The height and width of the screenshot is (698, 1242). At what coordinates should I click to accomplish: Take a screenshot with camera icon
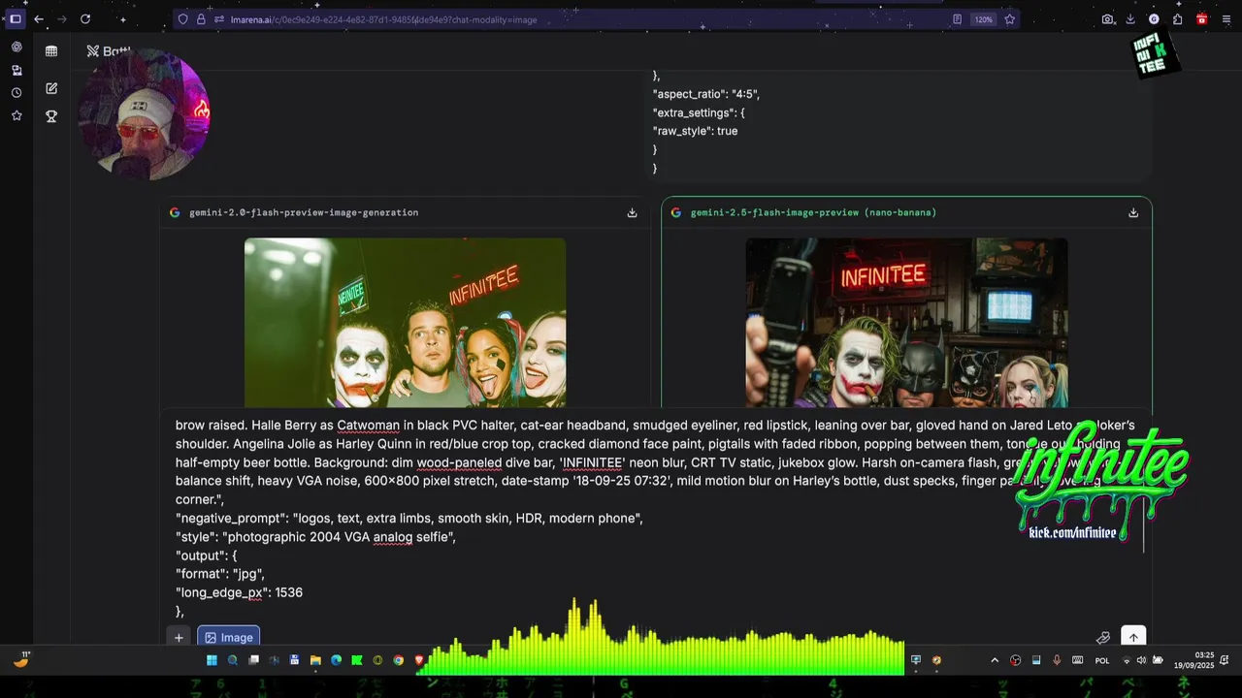[1108, 19]
